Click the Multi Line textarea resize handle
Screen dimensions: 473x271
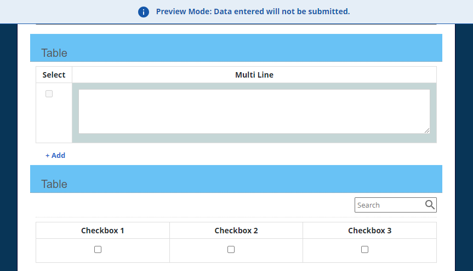tap(426, 130)
